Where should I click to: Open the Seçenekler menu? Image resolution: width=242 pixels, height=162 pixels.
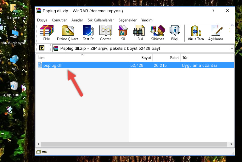(x=127, y=20)
